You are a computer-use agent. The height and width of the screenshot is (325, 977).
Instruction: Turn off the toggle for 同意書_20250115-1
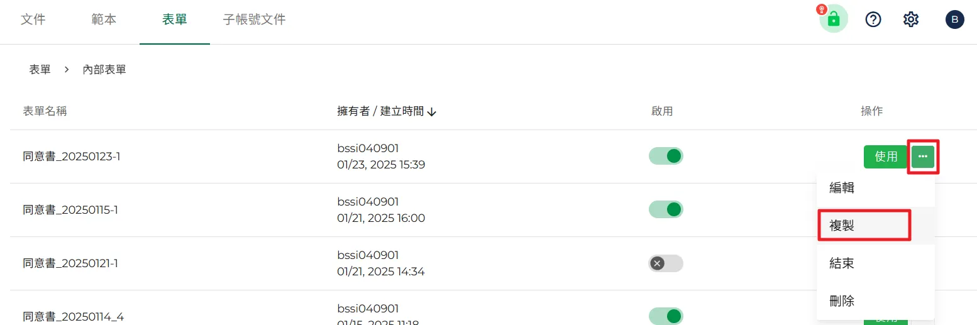[x=666, y=209]
